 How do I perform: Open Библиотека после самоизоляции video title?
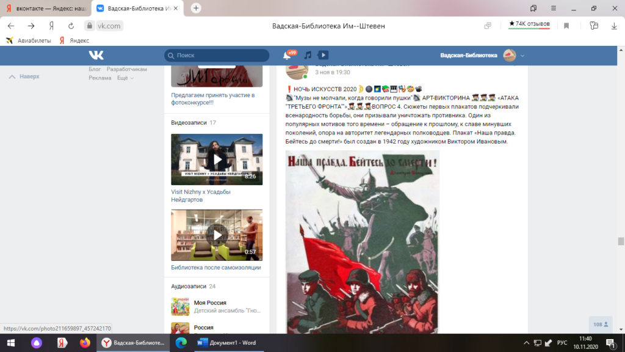(x=216, y=268)
